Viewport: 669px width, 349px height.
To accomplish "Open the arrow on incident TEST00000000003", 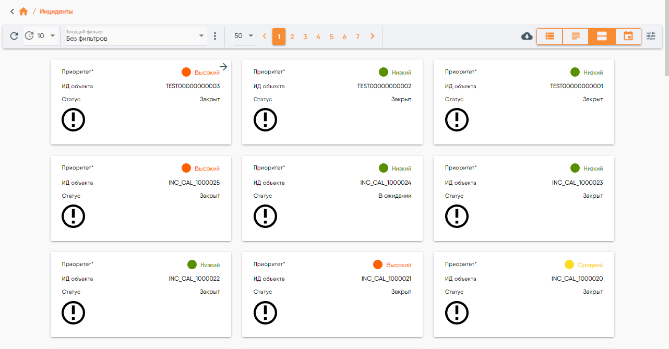I will [223, 67].
